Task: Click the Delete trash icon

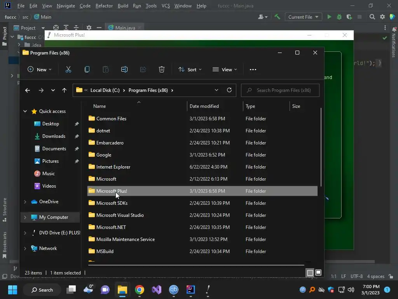Action: [x=161, y=69]
